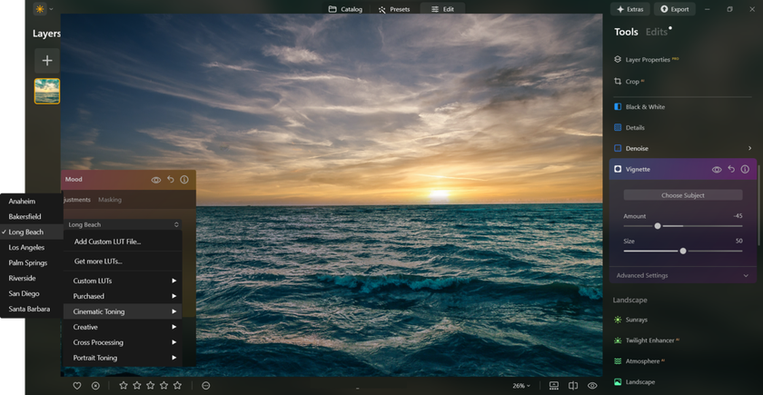This screenshot has width=763, height=395.
Task: Click the add layer plus button
Action: (x=47, y=61)
